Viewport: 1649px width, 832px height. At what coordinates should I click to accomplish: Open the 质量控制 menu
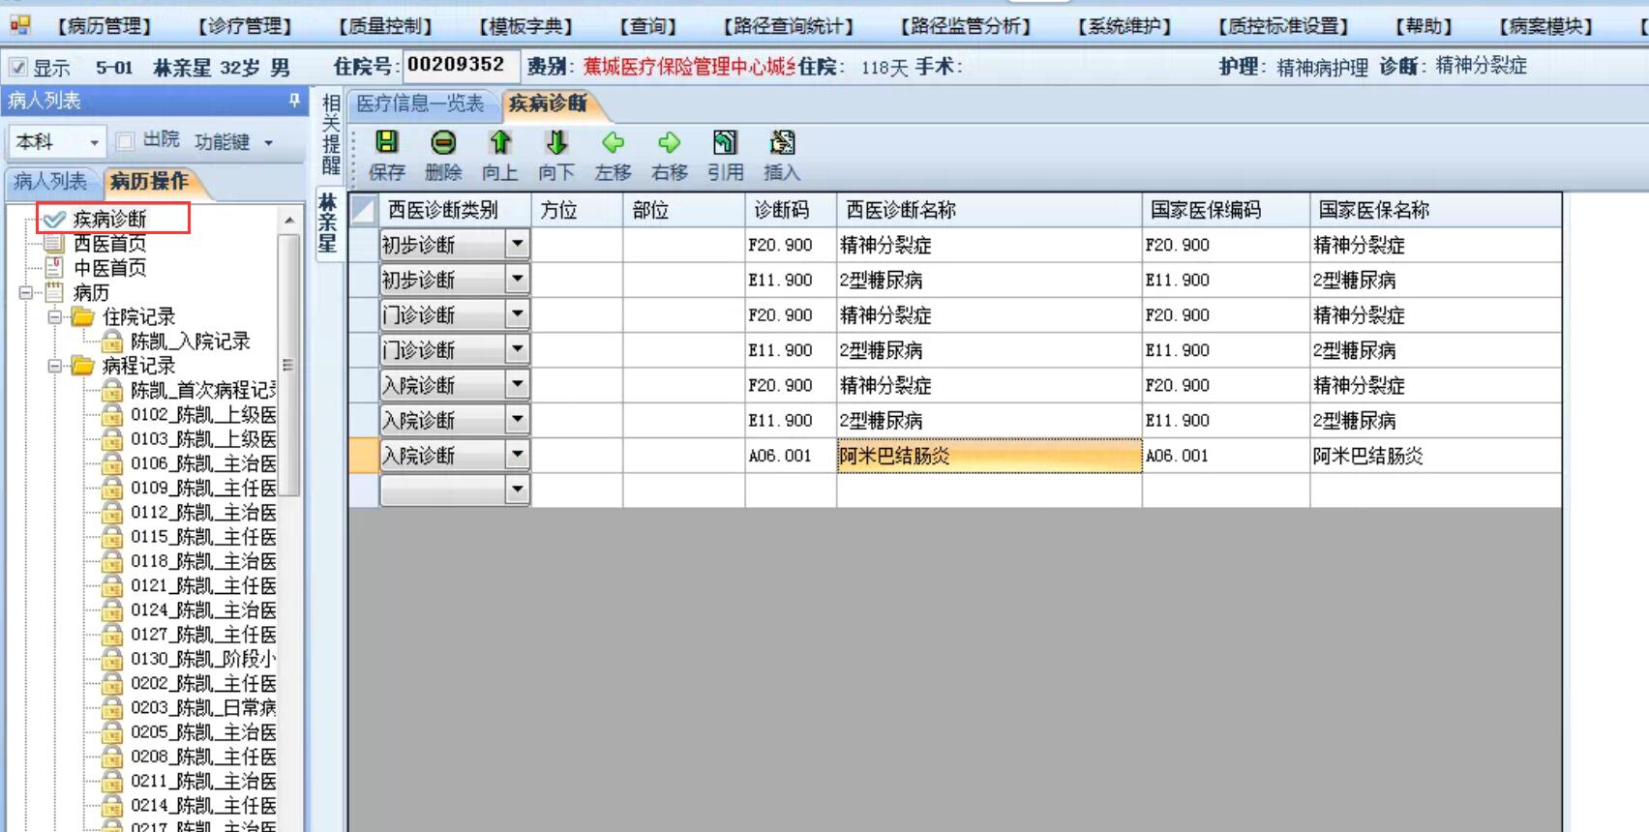click(x=384, y=26)
